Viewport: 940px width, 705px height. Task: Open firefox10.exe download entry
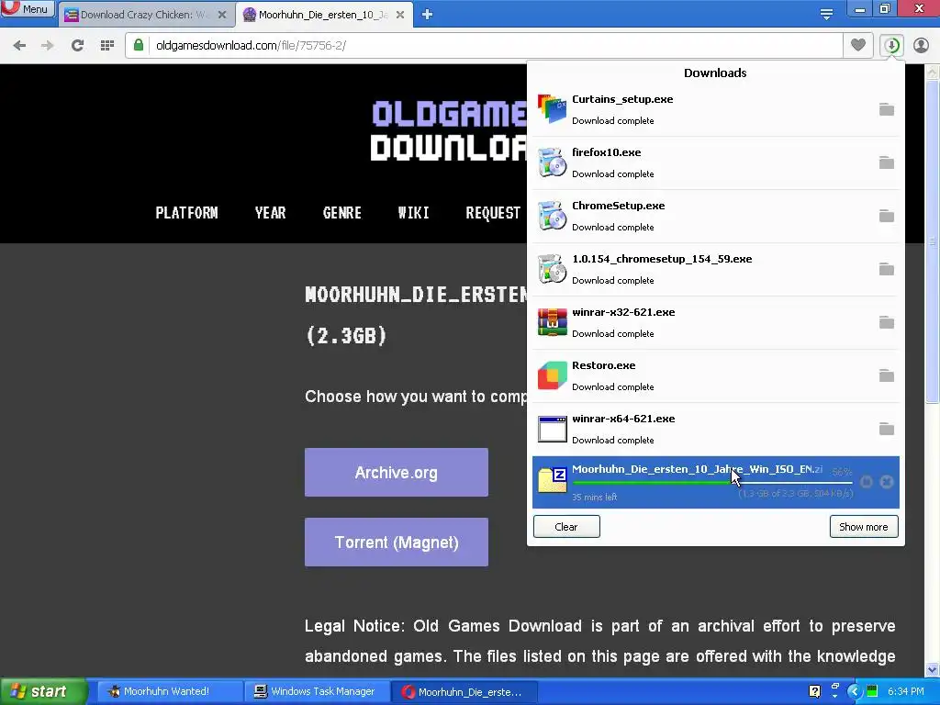pyautogui.click(x=716, y=163)
